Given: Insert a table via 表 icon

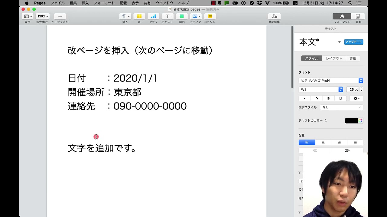Looking at the screenshot, I should (x=139, y=16).
